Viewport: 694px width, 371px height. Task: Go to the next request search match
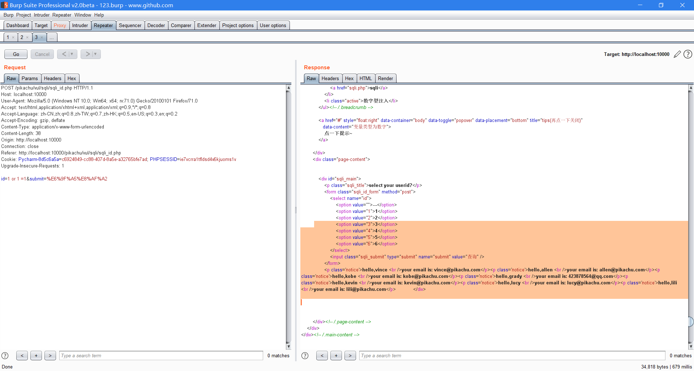coord(50,355)
